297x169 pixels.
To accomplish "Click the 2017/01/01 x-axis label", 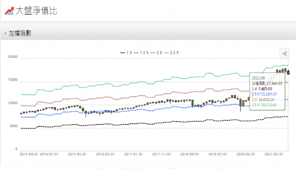I will click(x=133, y=154).
